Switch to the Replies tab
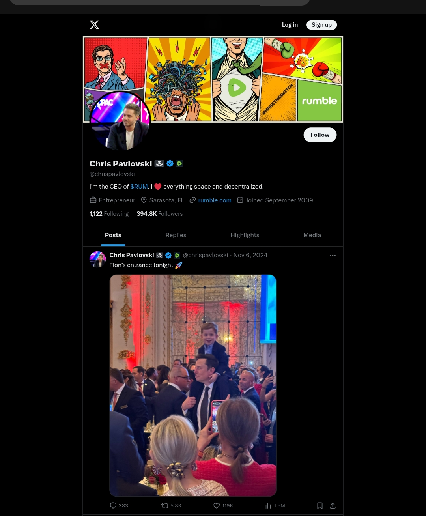 point(176,235)
